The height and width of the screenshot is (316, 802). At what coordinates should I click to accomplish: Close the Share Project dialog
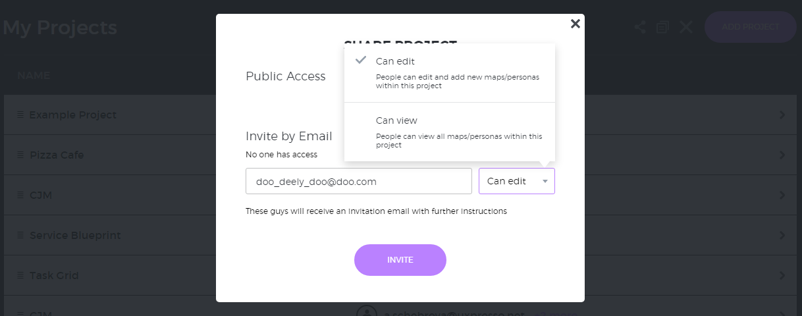tap(575, 24)
